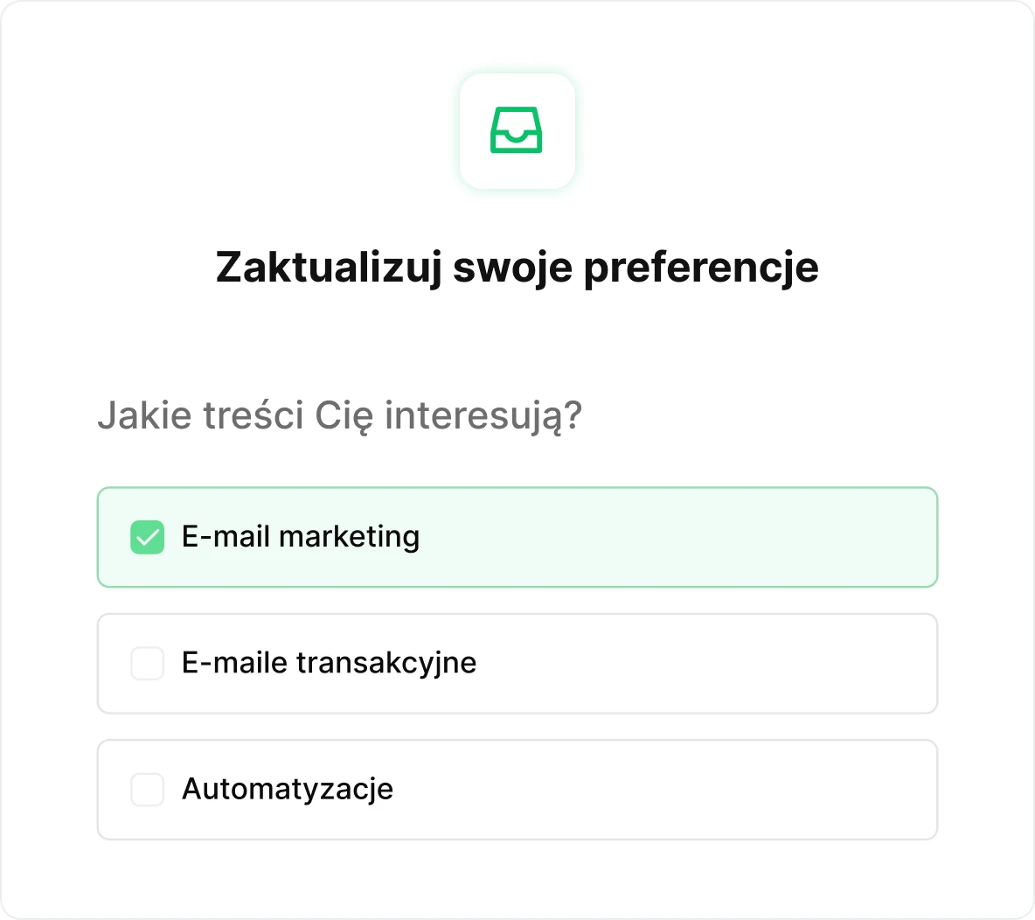Click the word Jakie in the question
The height and width of the screenshot is (920, 1035).
pyautogui.click(x=144, y=415)
